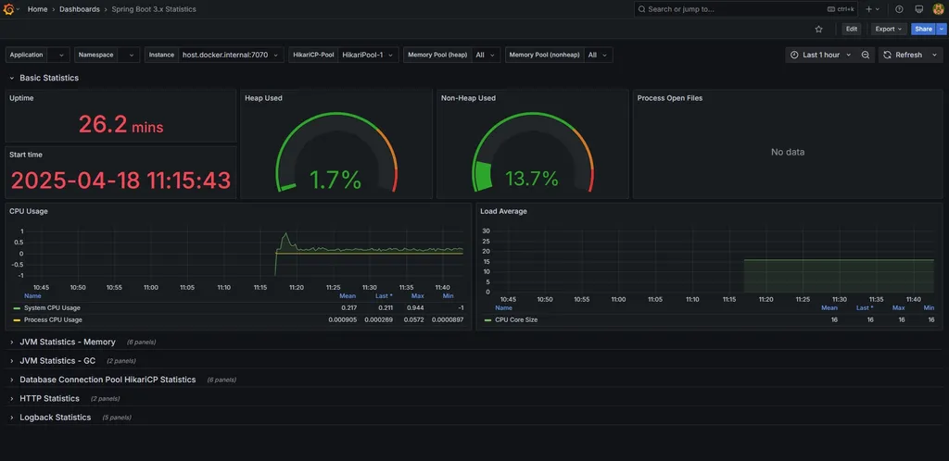Focus the Search or jump to field
Image resolution: width=949 pixels, height=461 pixels.
[746, 9]
